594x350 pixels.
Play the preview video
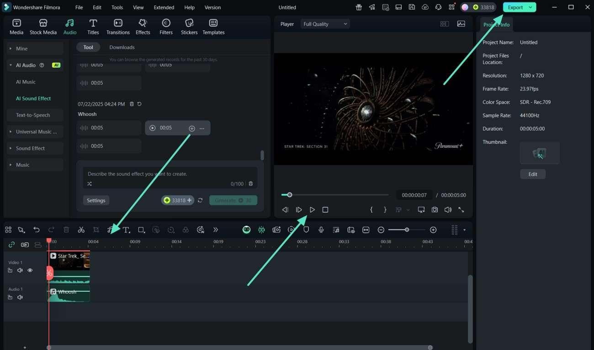312,210
